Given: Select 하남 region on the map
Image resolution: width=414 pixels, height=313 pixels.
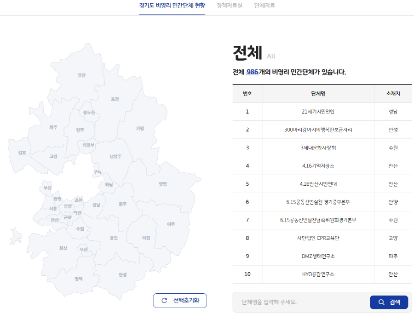Looking at the screenshot, I should pyautogui.click(x=109, y=184).
